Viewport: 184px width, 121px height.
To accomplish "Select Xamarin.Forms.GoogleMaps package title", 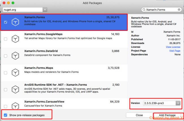I will point(43,34).
